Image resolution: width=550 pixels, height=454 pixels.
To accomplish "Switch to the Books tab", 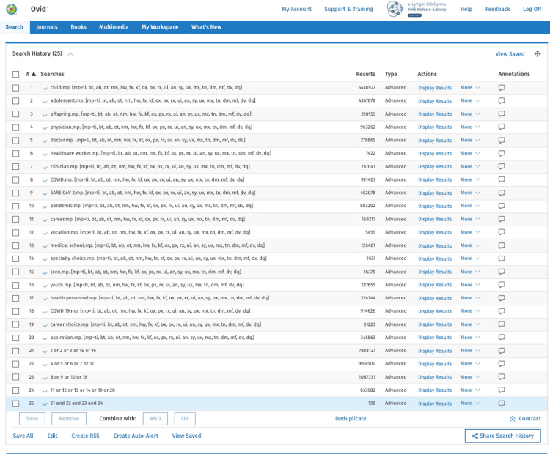I will (78, 27).
